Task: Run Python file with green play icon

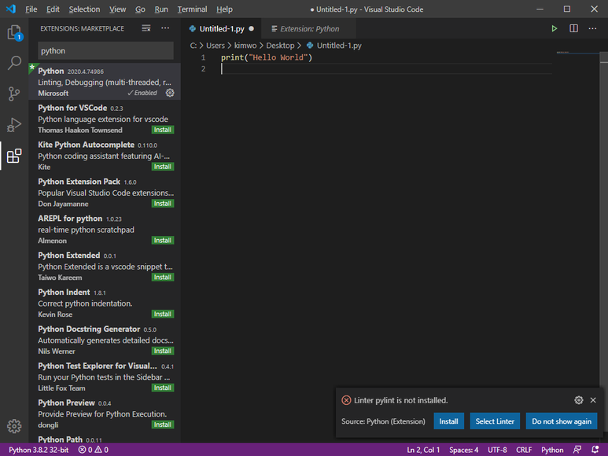Action: (x=554, y=28)
